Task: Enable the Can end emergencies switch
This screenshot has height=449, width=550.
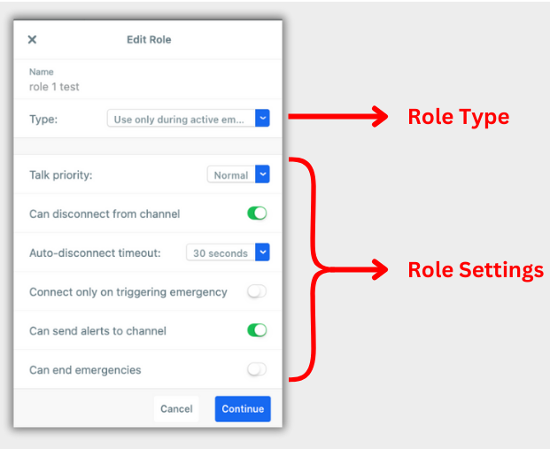Action: click(257, 369)
